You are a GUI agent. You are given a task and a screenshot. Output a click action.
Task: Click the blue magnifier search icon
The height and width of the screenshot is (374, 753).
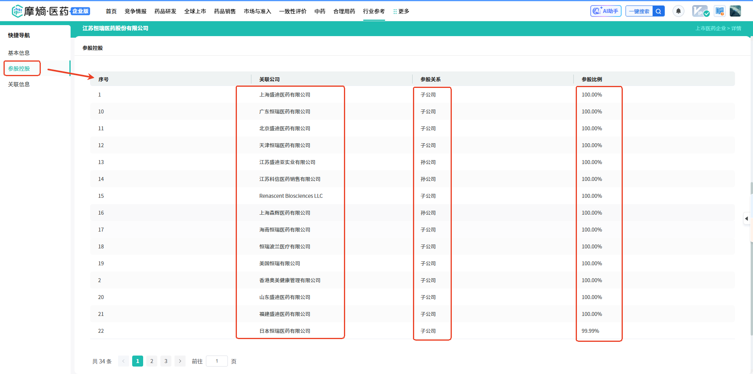point(658,11)
